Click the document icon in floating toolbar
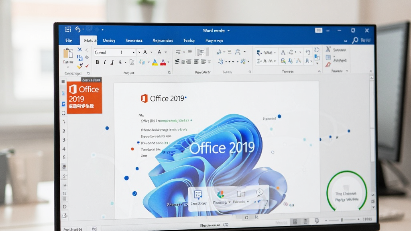 (198, 195)
